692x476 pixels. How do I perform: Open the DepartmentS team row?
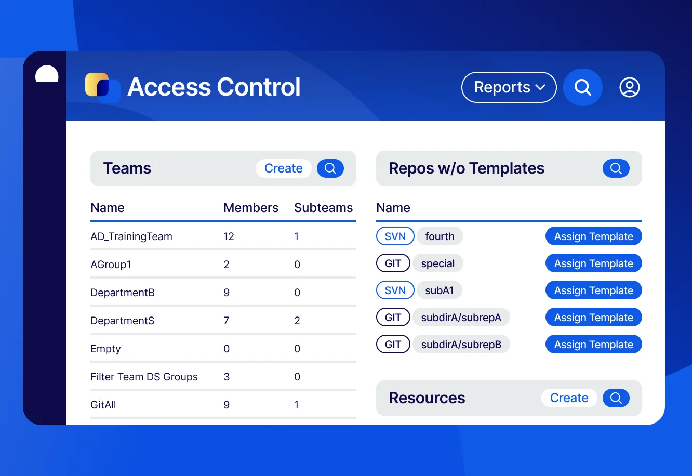(x=223, y=321)
